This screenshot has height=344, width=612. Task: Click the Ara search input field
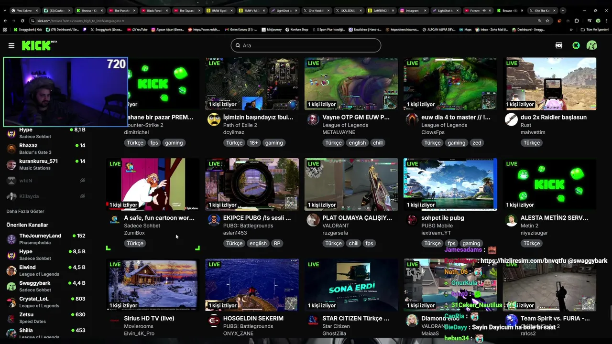pos(306,45)
